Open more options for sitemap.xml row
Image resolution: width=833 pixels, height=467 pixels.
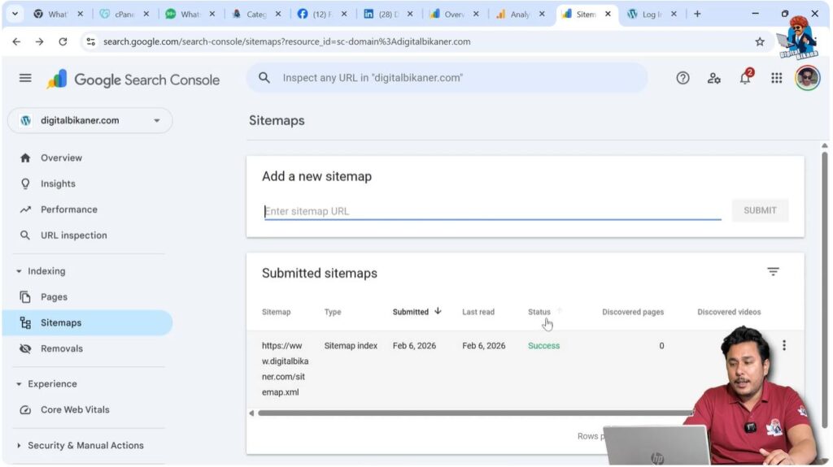point(783,345)
